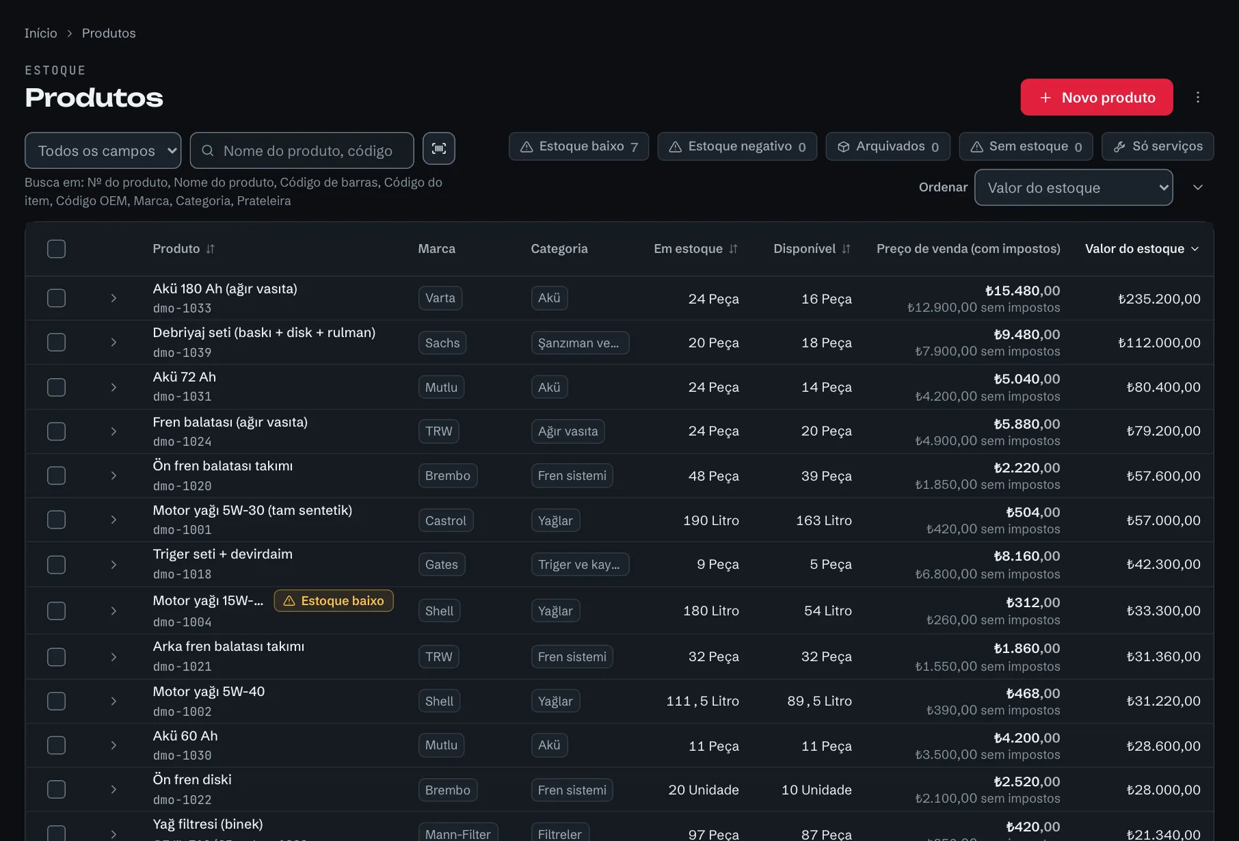Filter by Sem estoque
The width and height of the screenshot is (1239, 841).
(1026, 146)
